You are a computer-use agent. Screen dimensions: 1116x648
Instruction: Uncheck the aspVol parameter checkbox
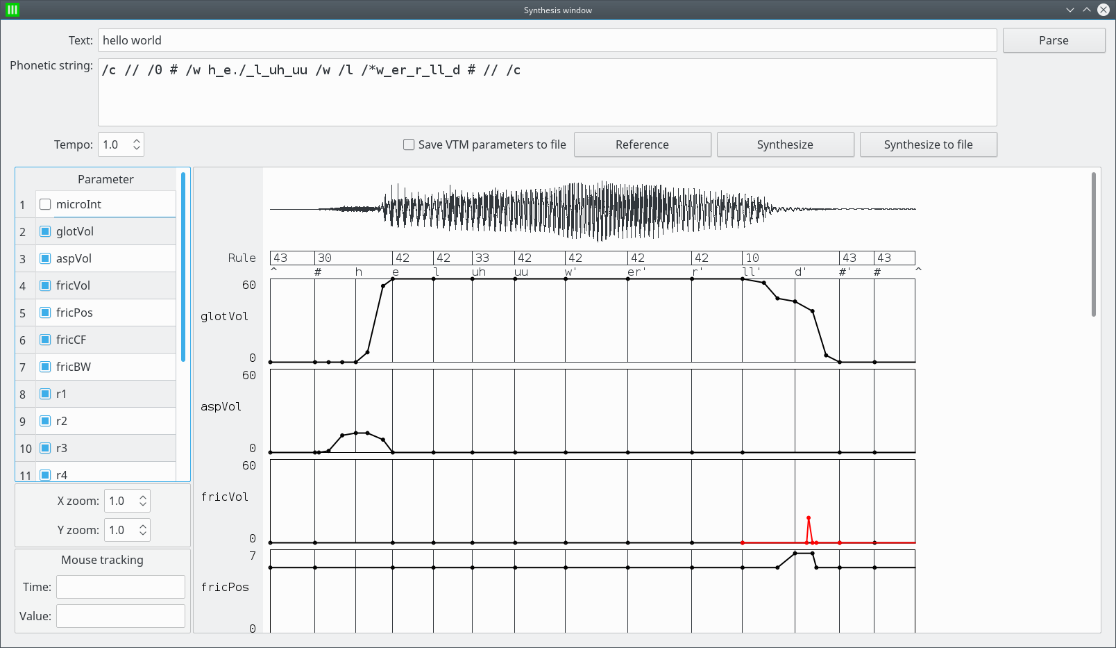click(45, 258)
